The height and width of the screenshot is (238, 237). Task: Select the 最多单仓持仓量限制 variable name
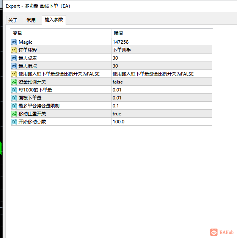[39, 106]
